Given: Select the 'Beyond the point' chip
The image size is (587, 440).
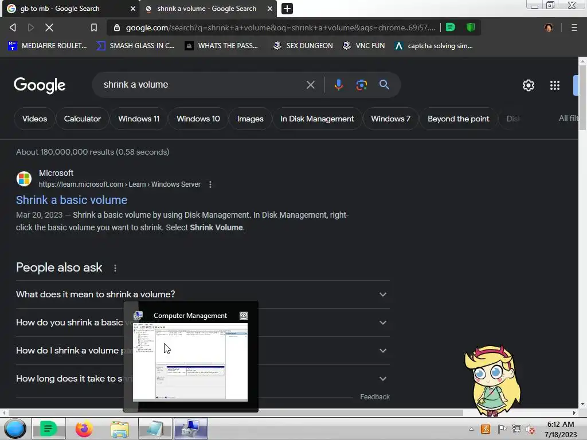Looking at the screenshot, I should pyautogui.click(x=458, y=119).
